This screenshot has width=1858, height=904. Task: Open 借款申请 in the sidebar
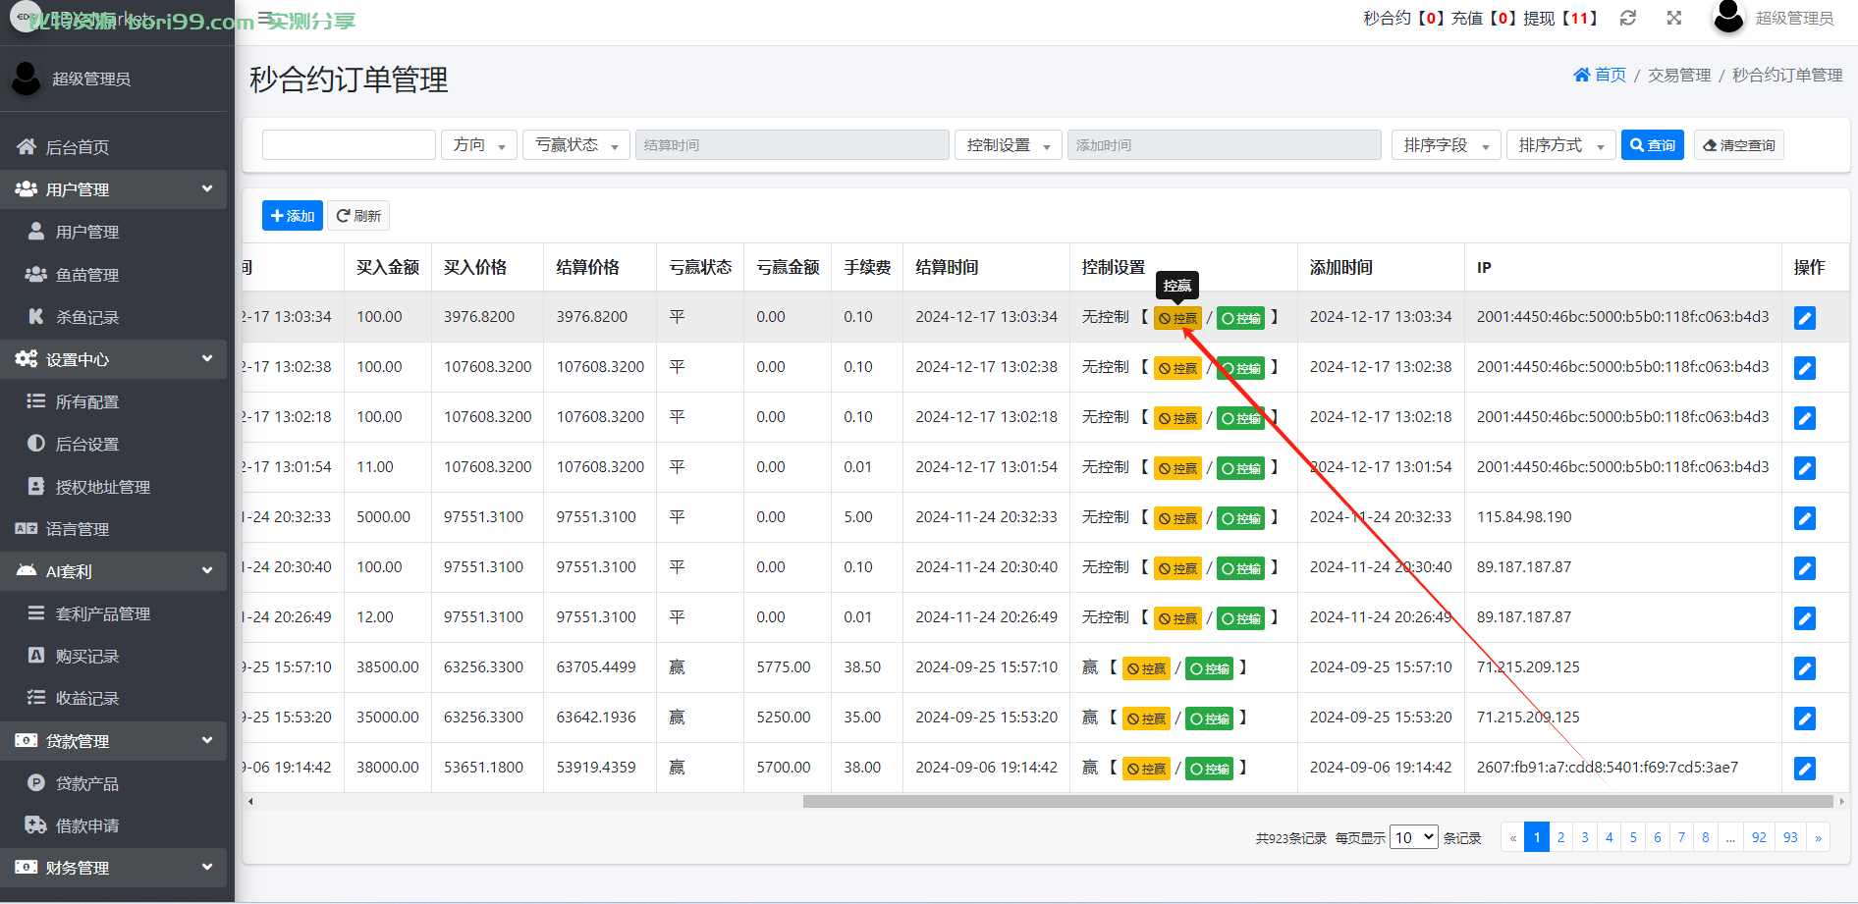[114, 825]
